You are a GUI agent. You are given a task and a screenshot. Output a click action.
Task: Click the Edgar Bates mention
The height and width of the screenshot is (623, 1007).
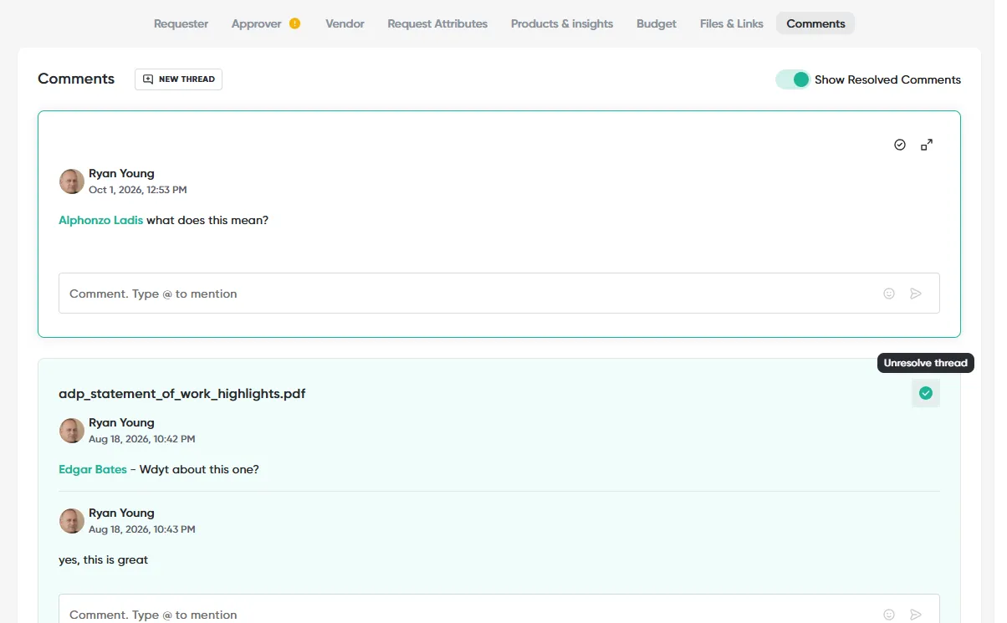(x=93, y=469)
